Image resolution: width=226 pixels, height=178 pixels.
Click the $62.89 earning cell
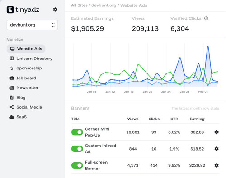click(x=197, y=132)
